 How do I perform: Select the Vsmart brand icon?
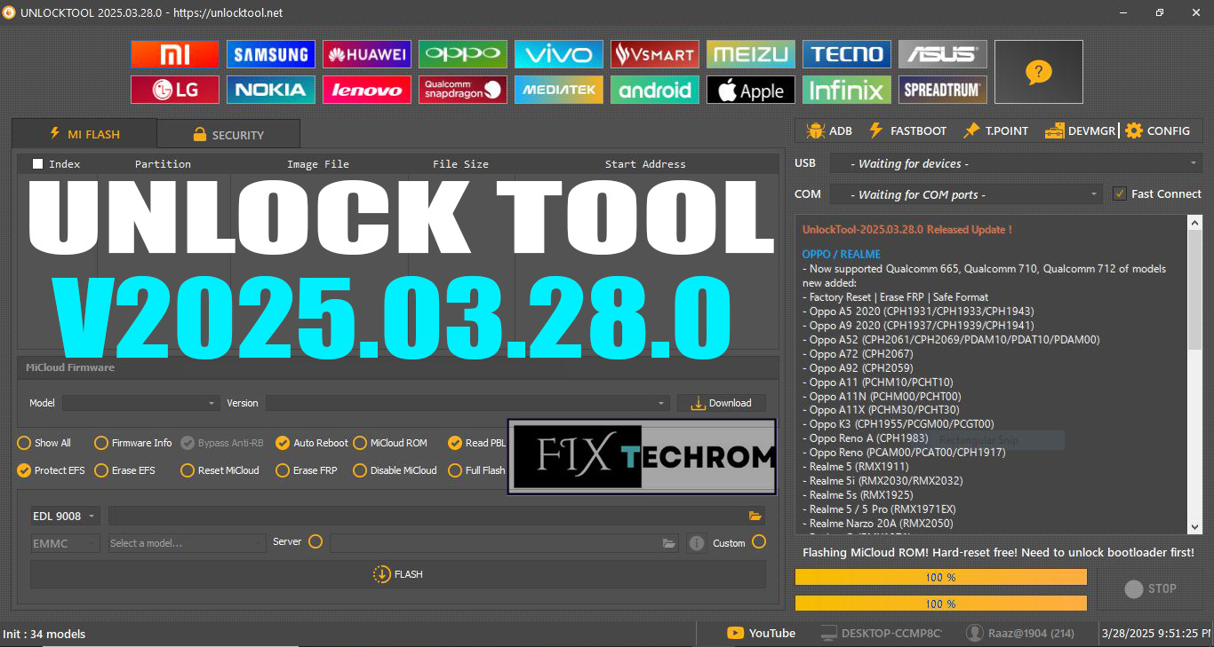point(655,54)
